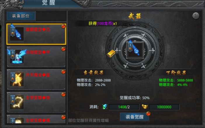The image size is (205, 128).
Task: Click the gold ingot currency icon
Action: [x=145, y=107]
